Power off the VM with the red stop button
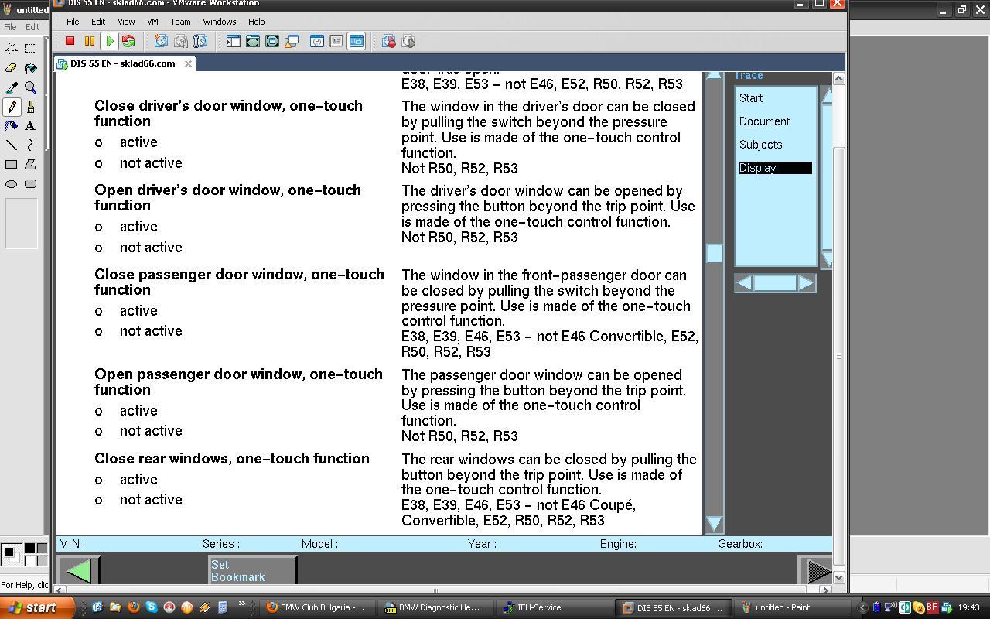Image resolution: width=990 pixels, height=619 pixels. pos(70,41)
